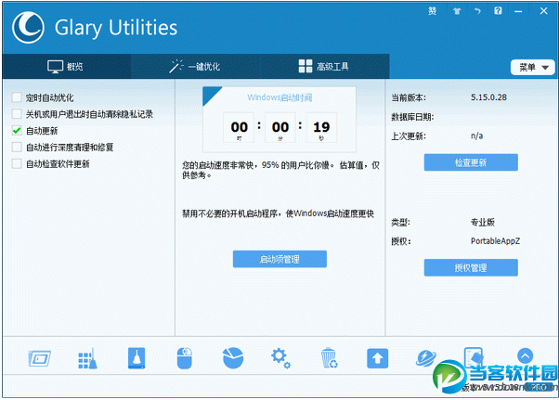
Task: Click the Glary Utilities moon logo
Action: click(x=28, y=28)
